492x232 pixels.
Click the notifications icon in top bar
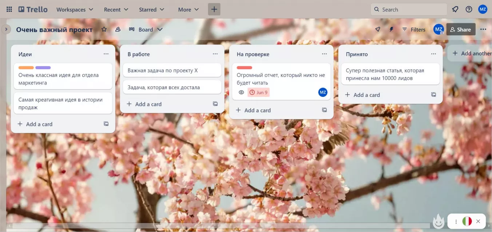pyautogui.click(x=455, y=9)
